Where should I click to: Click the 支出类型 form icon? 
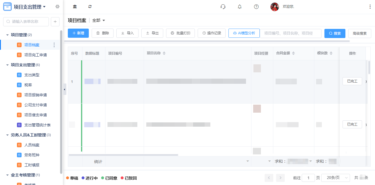(x=19, y=75)
